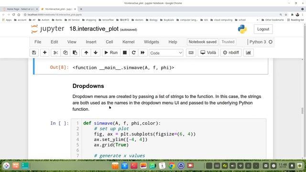The height and width of the screenshot is (172, 306).
Task: Click the Python kernel logo
Action: (242, 29)
